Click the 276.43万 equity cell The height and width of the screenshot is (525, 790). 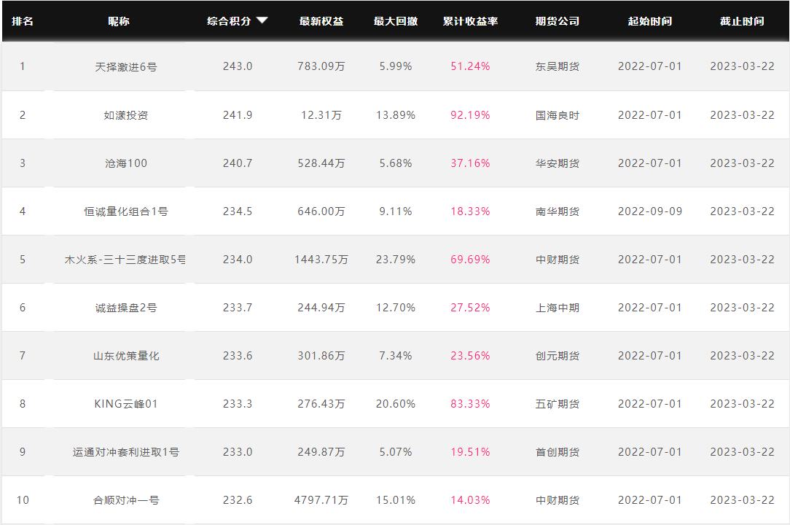coord(321,404)
